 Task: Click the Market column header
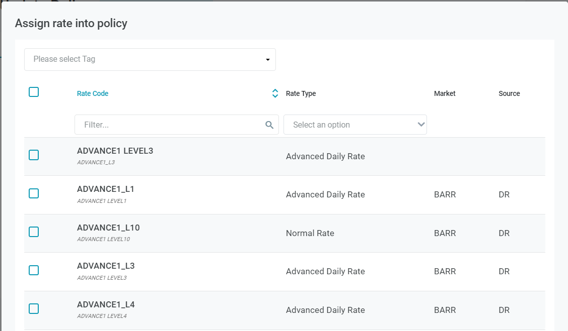[445, 93]
